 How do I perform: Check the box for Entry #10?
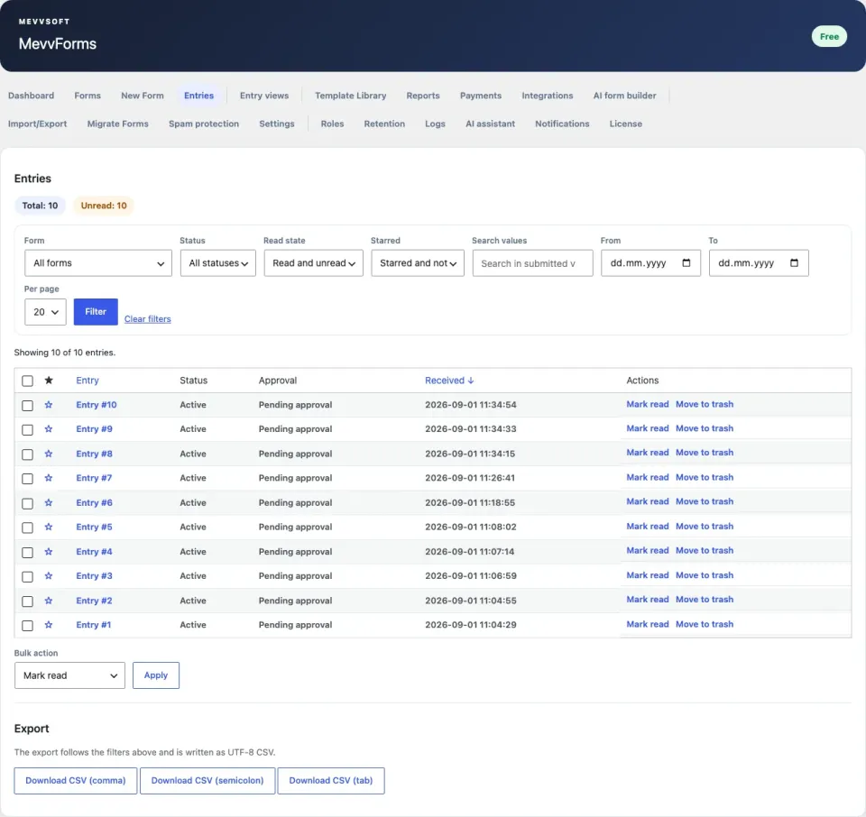[x=28, y=405]
